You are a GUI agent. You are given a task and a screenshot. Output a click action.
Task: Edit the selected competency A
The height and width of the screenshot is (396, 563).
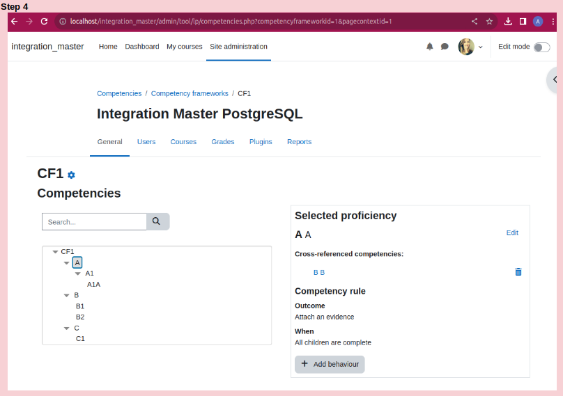tap(512, 232)
